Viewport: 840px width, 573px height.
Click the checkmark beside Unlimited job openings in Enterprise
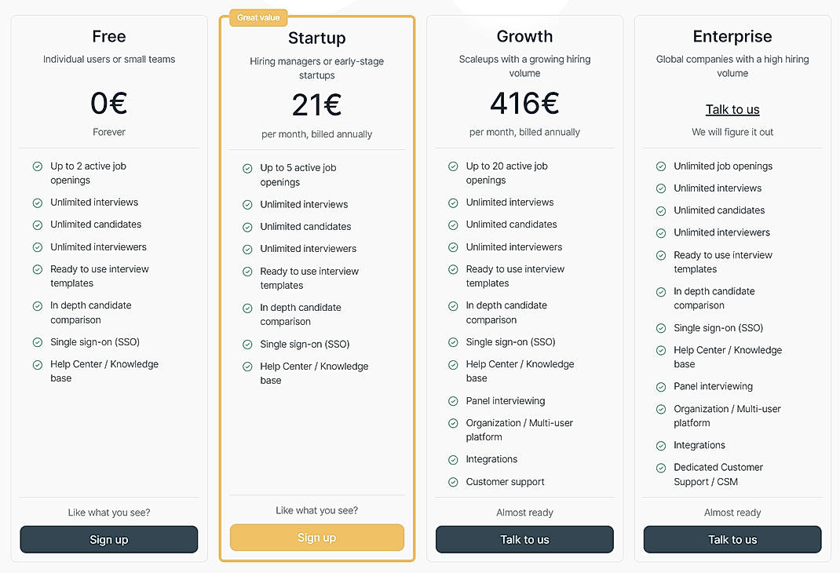660,166
